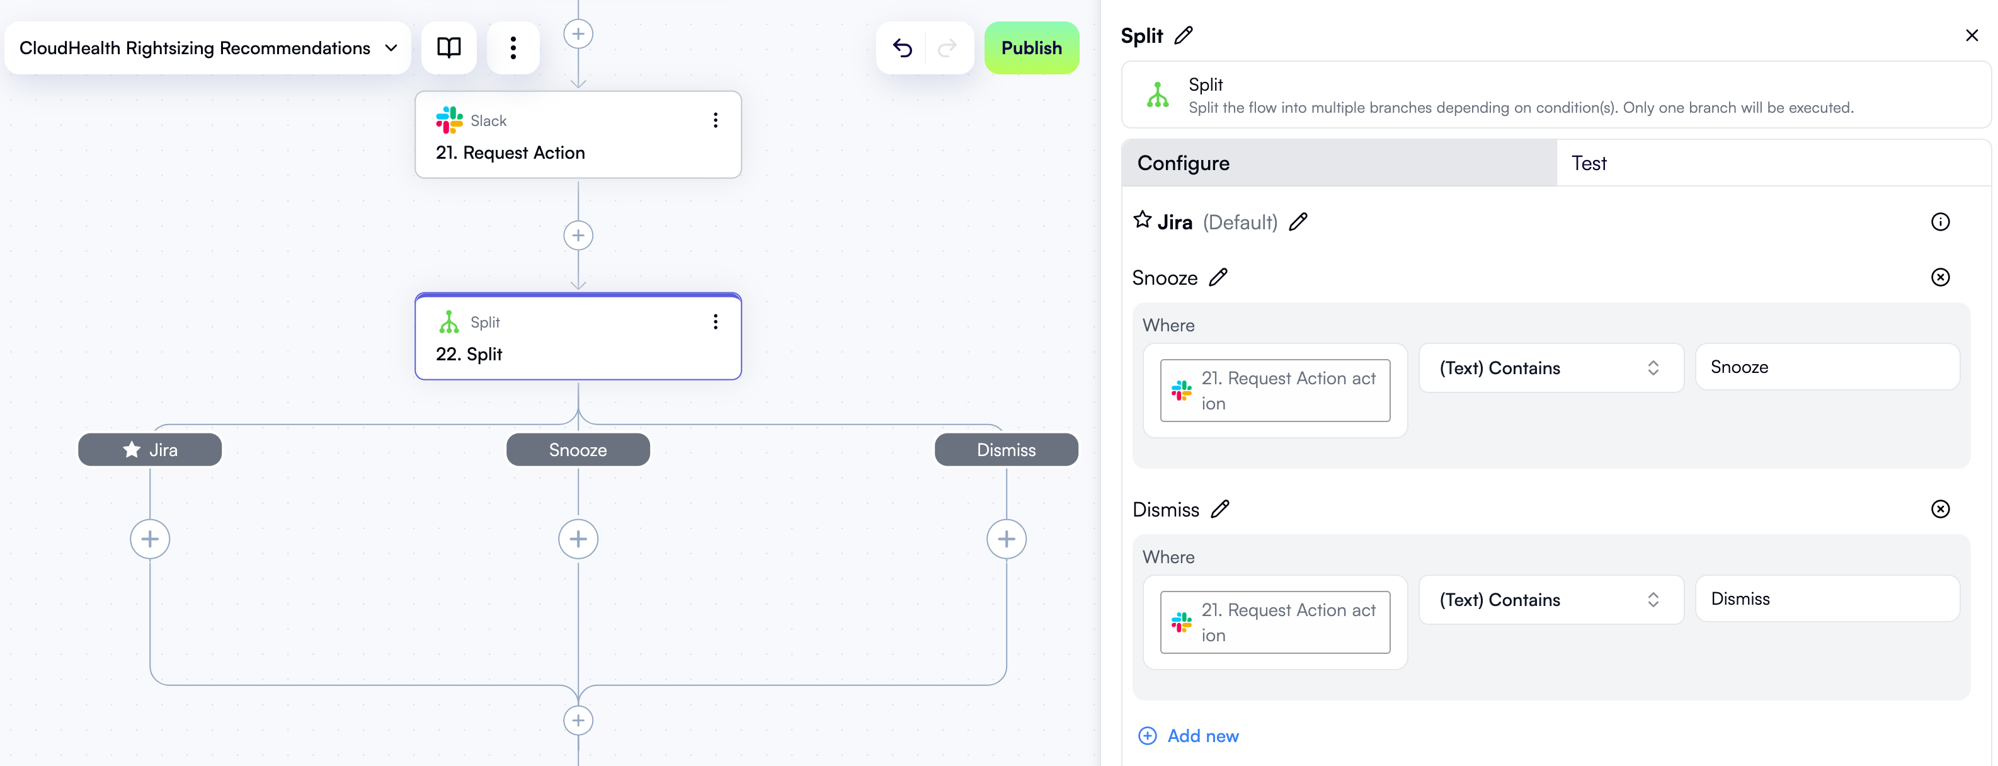Open the three-dot menu on Slack step 21

coord(715,120)
